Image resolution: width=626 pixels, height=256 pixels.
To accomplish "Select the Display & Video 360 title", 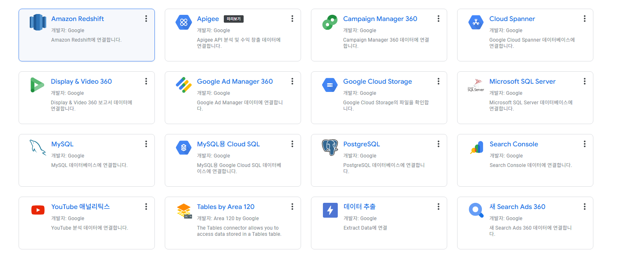I will pos(81,82).
